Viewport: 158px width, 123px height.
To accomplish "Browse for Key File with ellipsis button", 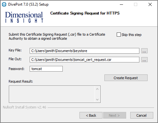I will (x=144, y=51).
